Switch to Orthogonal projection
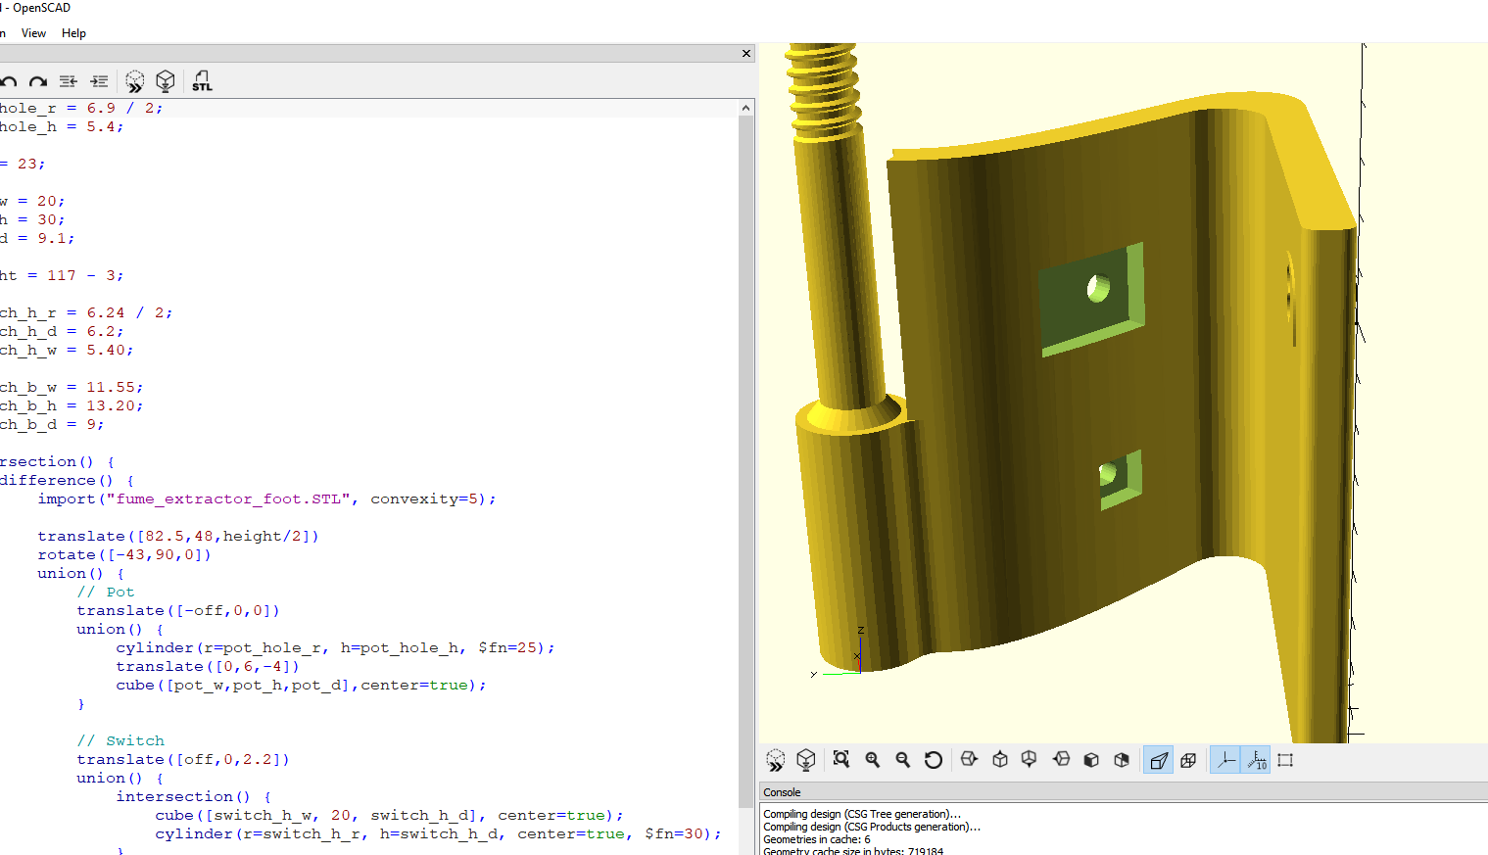Screen dimensions: 1488x855 pos(1188,760)
